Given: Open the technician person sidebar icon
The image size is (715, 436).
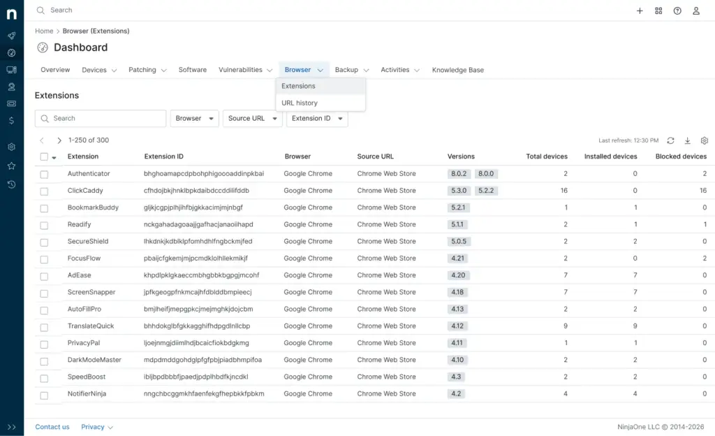Looking at the screenshot, I should point(12,87).
